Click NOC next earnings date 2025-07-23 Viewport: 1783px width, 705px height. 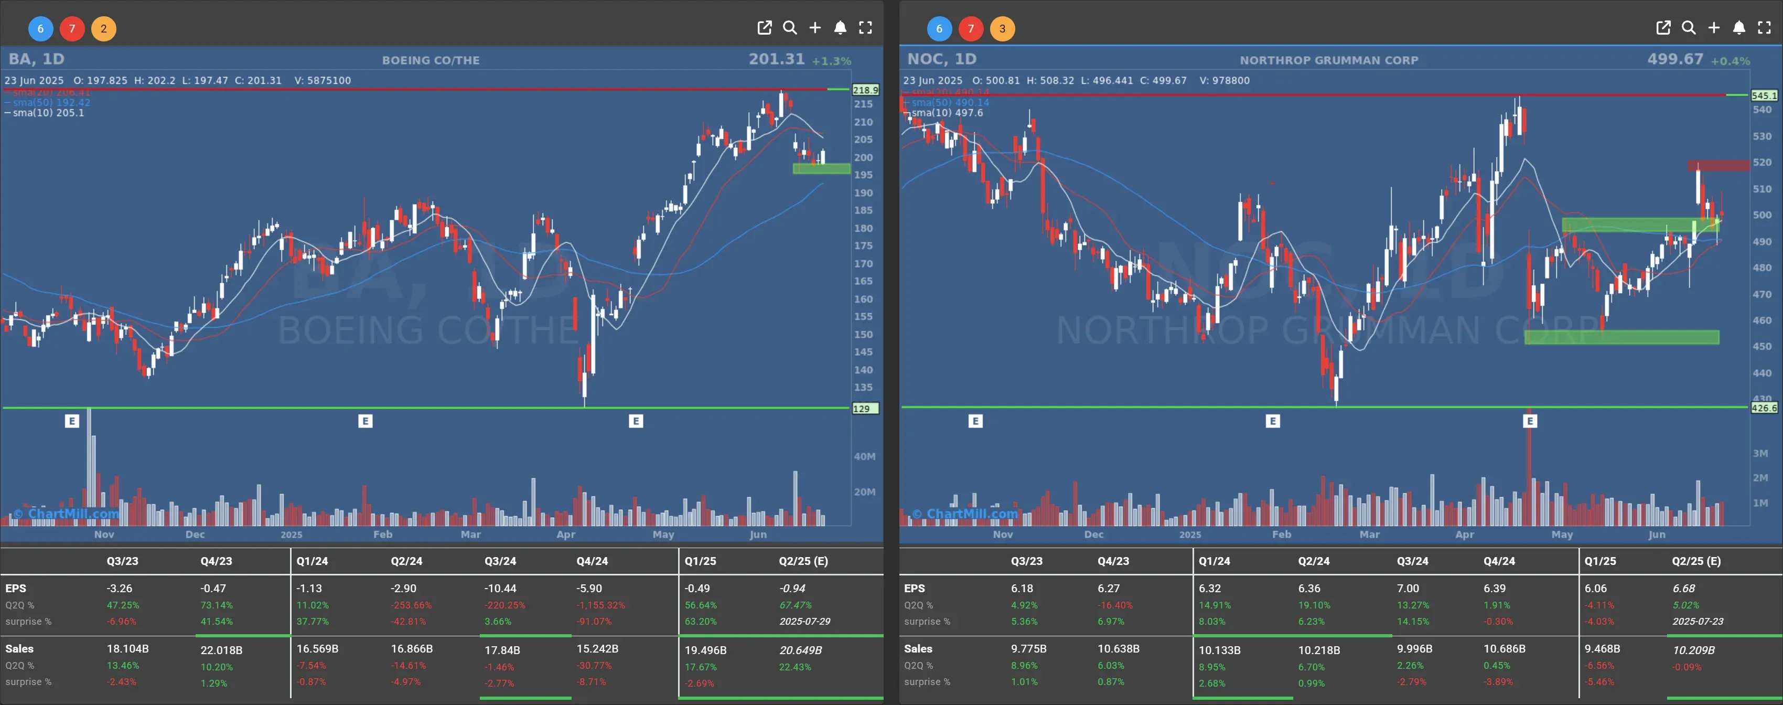coord(1698,621)
